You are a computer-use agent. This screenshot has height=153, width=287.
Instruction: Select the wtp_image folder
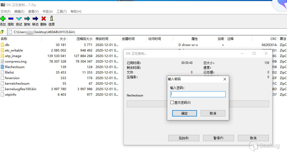[x=13, y=56]
